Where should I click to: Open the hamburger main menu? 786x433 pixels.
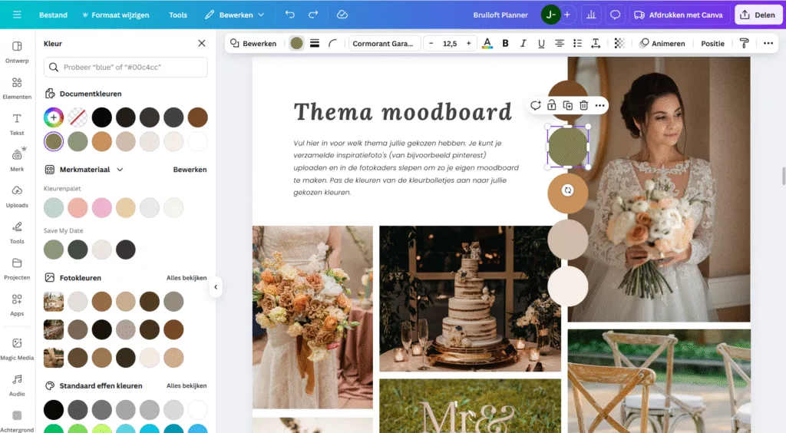pyautogui.click(x=17, y=15)
